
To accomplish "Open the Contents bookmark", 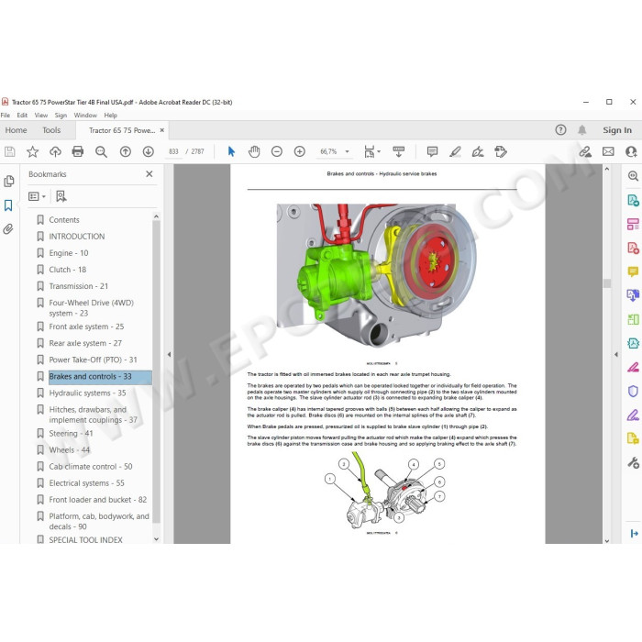I will click(64, 220).
